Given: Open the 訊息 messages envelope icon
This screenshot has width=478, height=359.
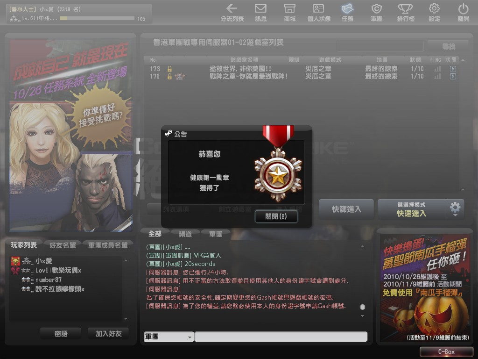Looking at the screenshot, I should [260, 13].
